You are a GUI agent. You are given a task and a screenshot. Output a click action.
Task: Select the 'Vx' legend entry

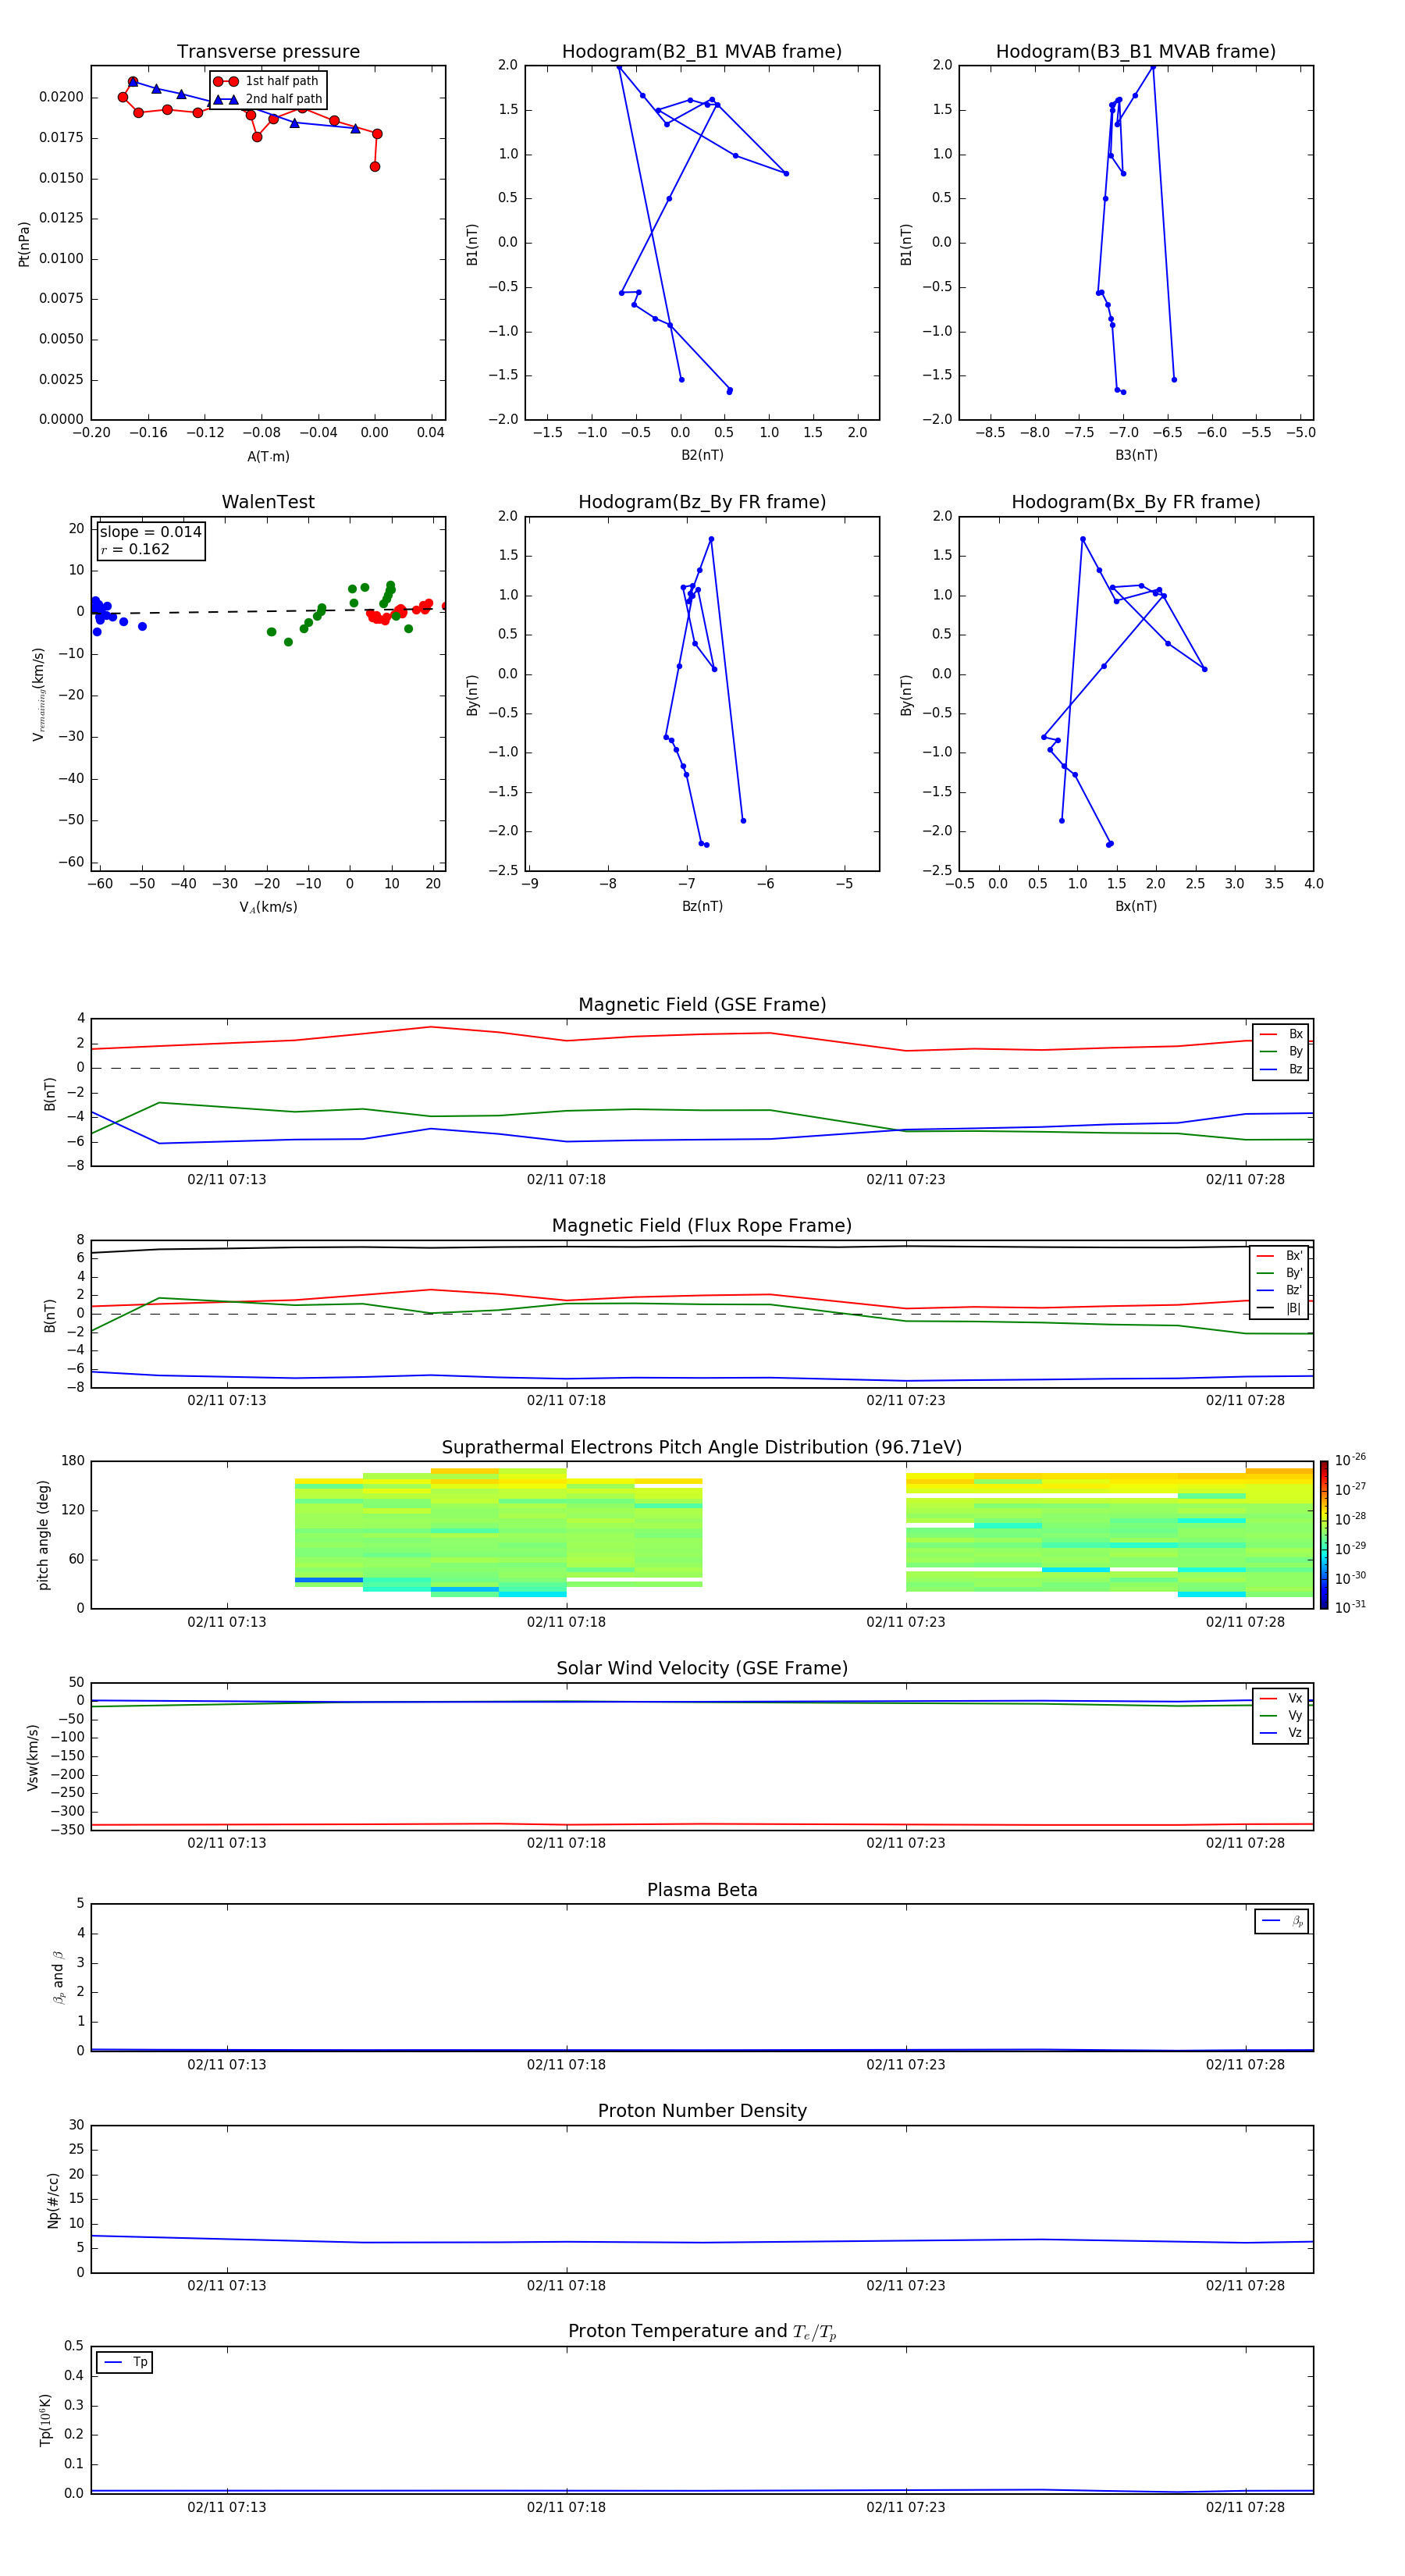[x=1281, y=1698]
